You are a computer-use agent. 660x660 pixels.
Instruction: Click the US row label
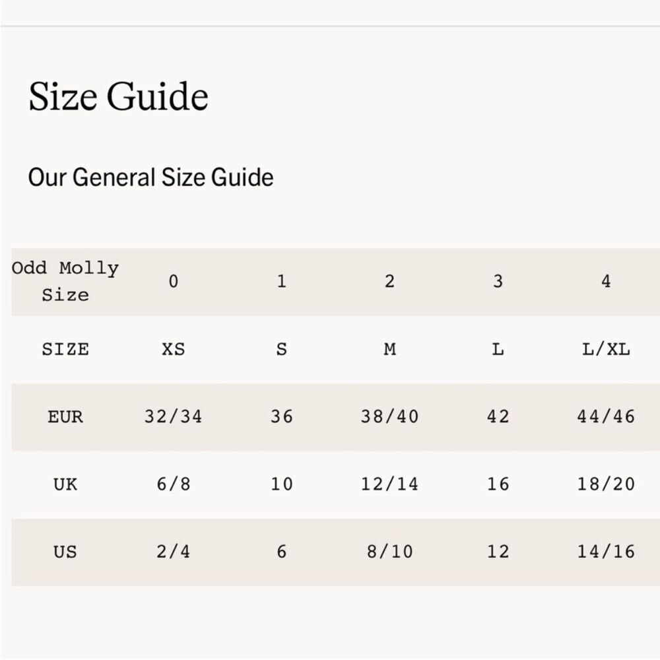pos(65,552)
